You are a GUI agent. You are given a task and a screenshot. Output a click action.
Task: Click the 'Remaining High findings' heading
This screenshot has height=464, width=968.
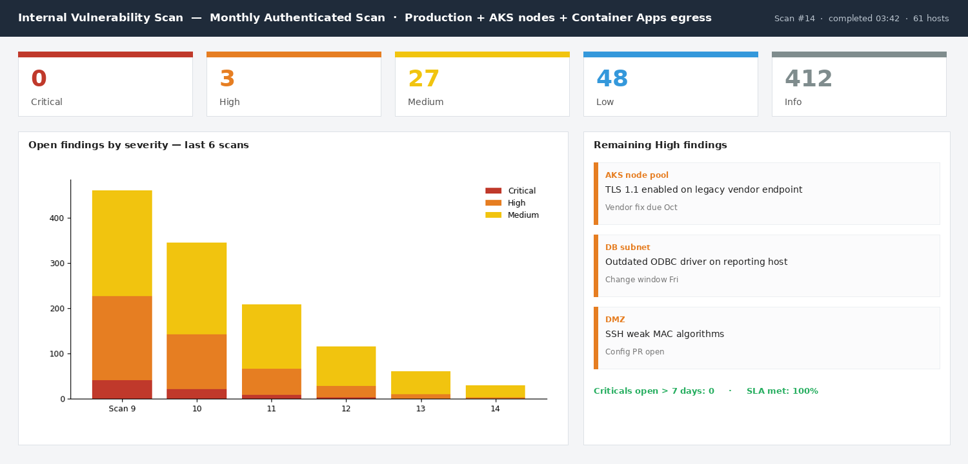pyautogui.click(x=660, y=146)
